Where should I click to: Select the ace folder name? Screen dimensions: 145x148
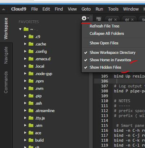tap(38, 133)
